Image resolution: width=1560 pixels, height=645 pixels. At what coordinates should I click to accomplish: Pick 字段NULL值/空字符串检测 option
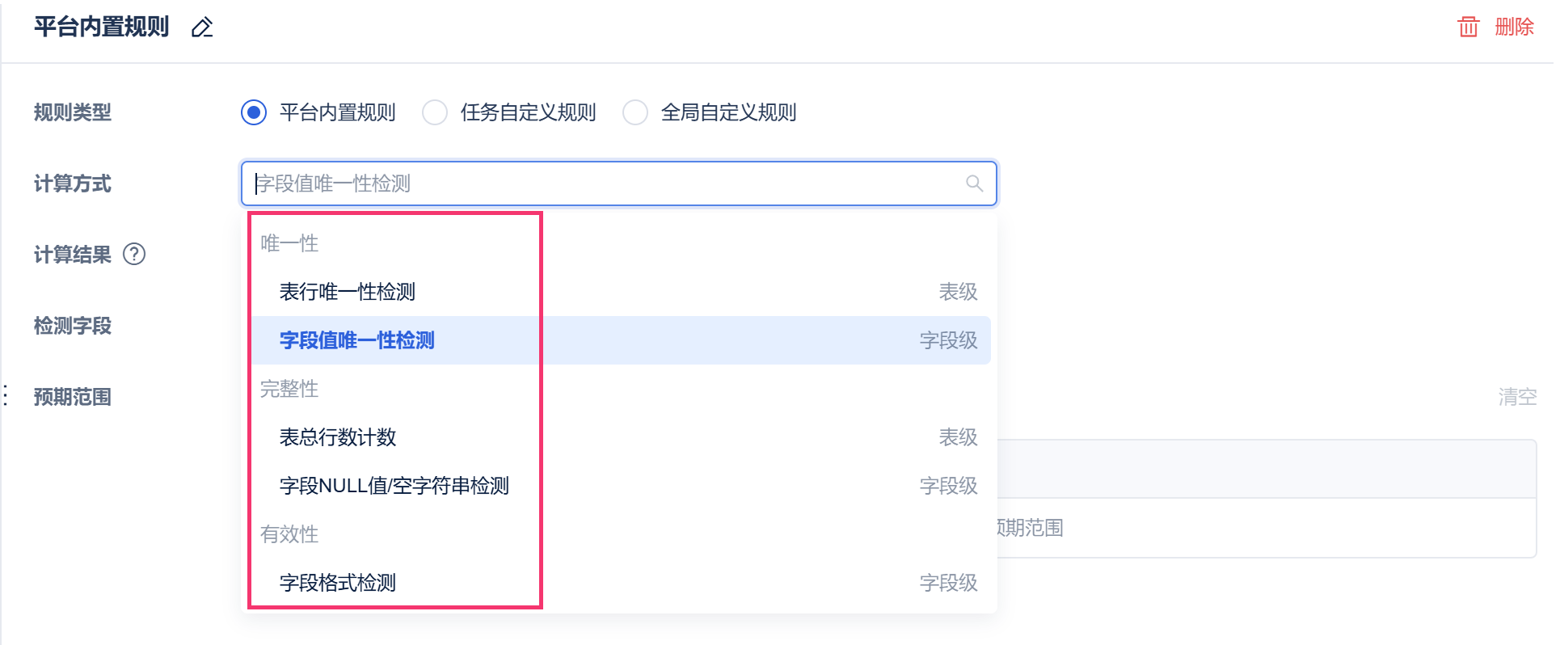[x=621, y=486]
